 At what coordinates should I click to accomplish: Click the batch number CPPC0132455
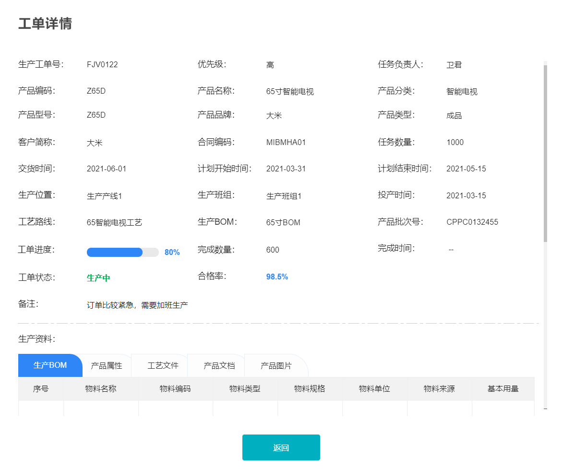[x=472, y=222]
